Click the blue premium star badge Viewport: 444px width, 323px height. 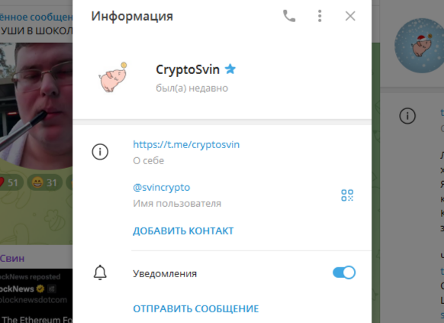click(230, 69)
